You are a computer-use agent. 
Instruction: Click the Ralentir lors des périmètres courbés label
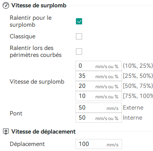pyautogui.click(x=36, y=51)
